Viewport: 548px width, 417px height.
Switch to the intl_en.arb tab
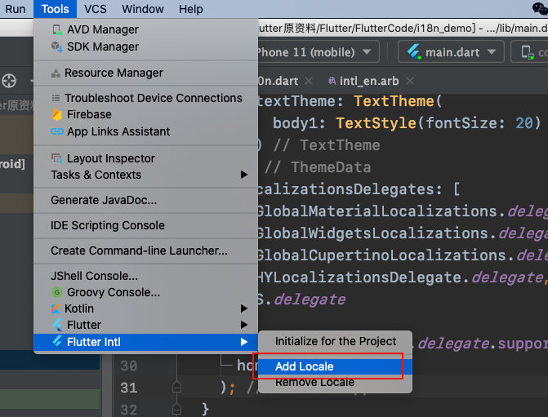368,81
